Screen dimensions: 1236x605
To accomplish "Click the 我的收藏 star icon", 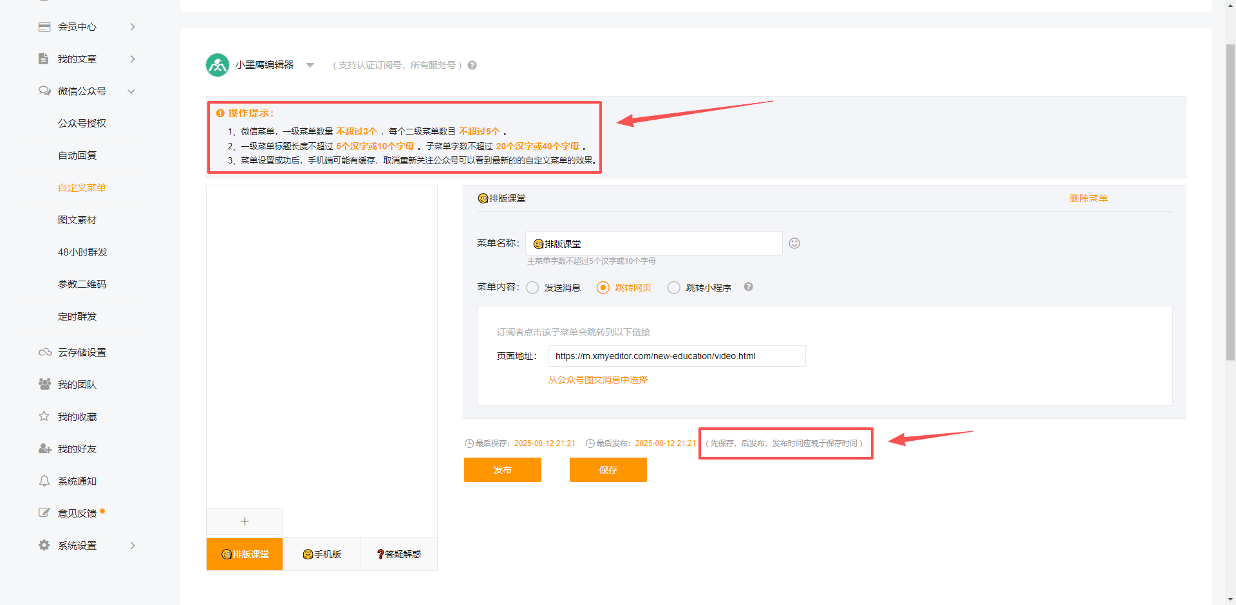I will point(44,416).
